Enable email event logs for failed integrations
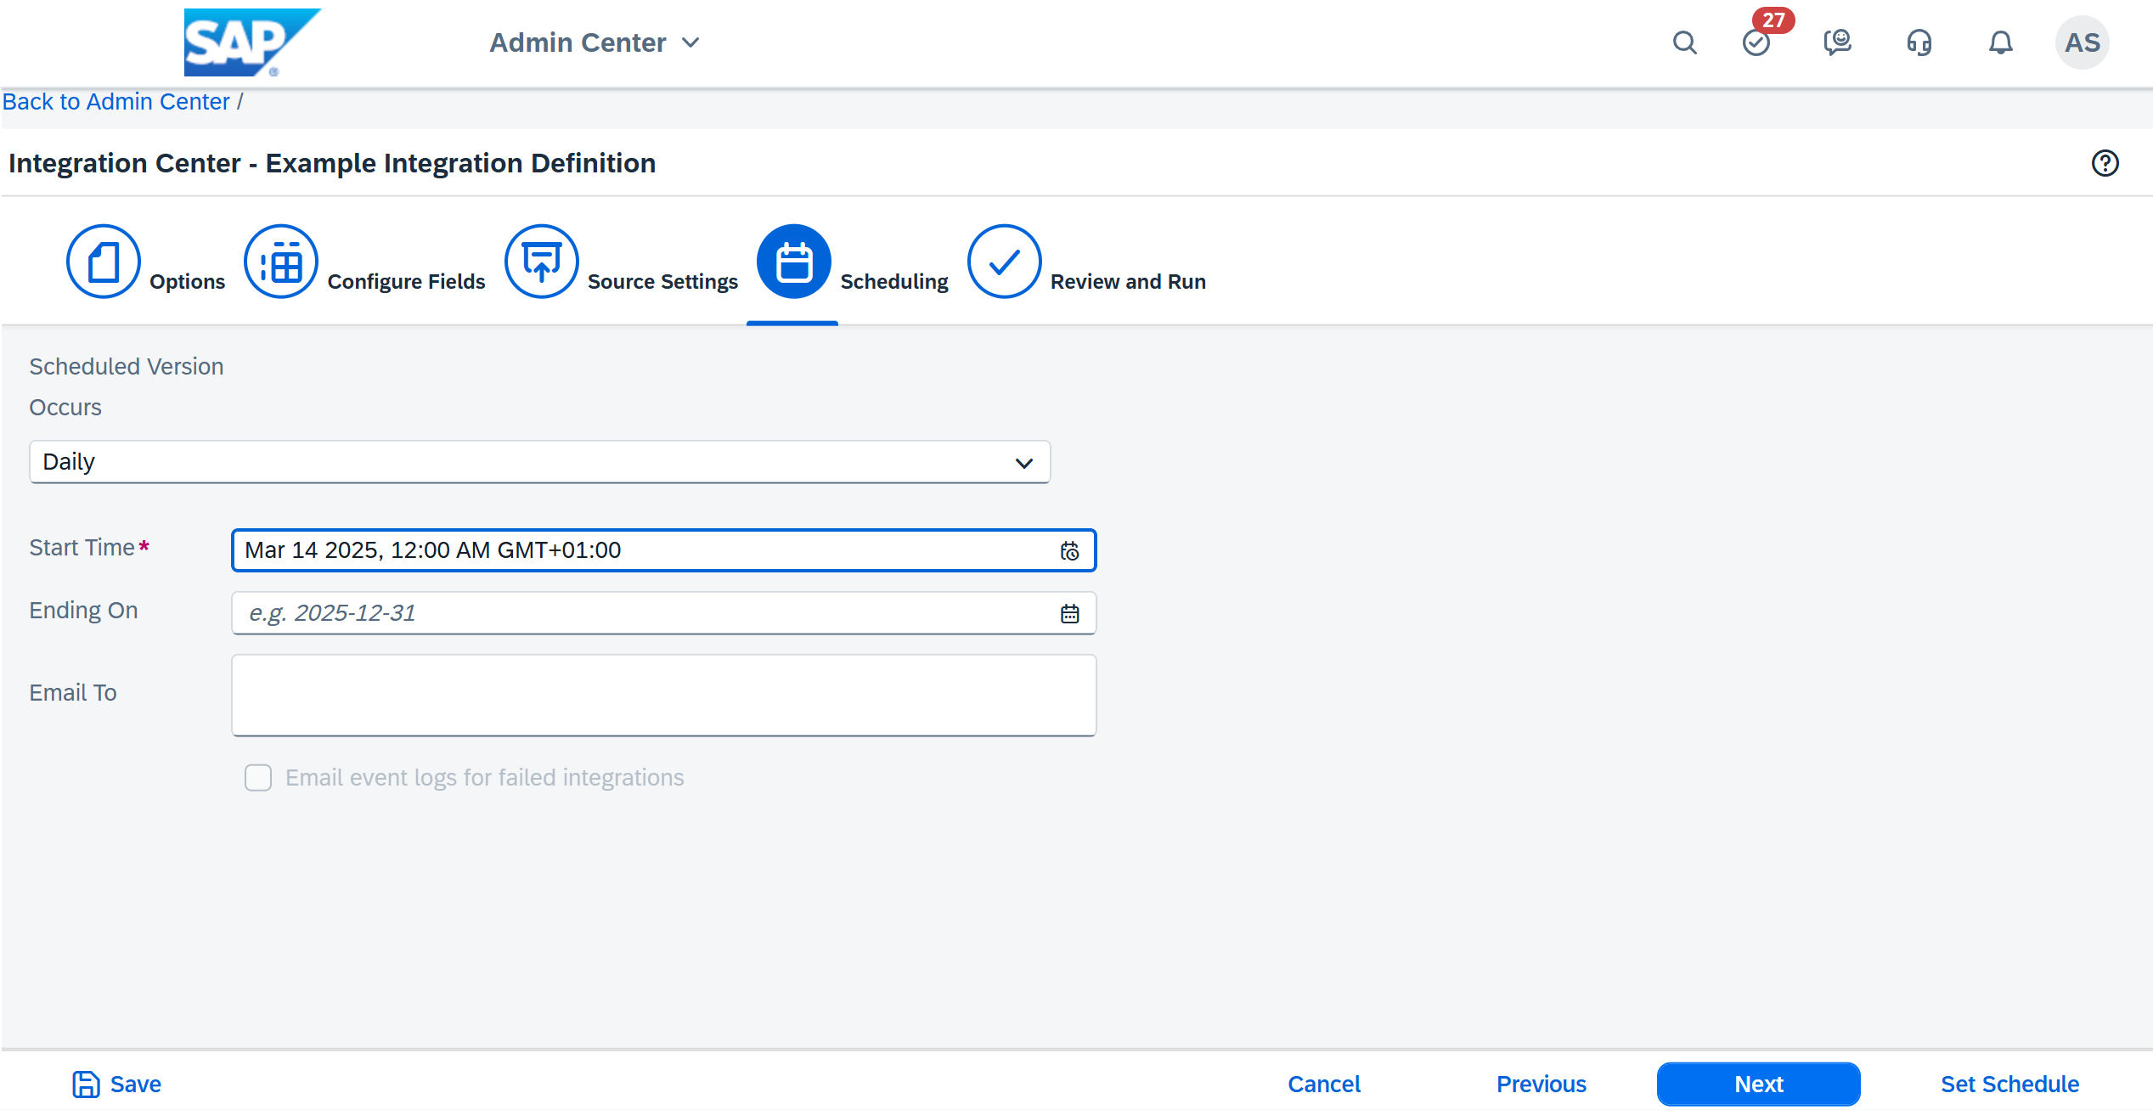2153x1110 pixels. pyautogui.click(x=258, y=778)
